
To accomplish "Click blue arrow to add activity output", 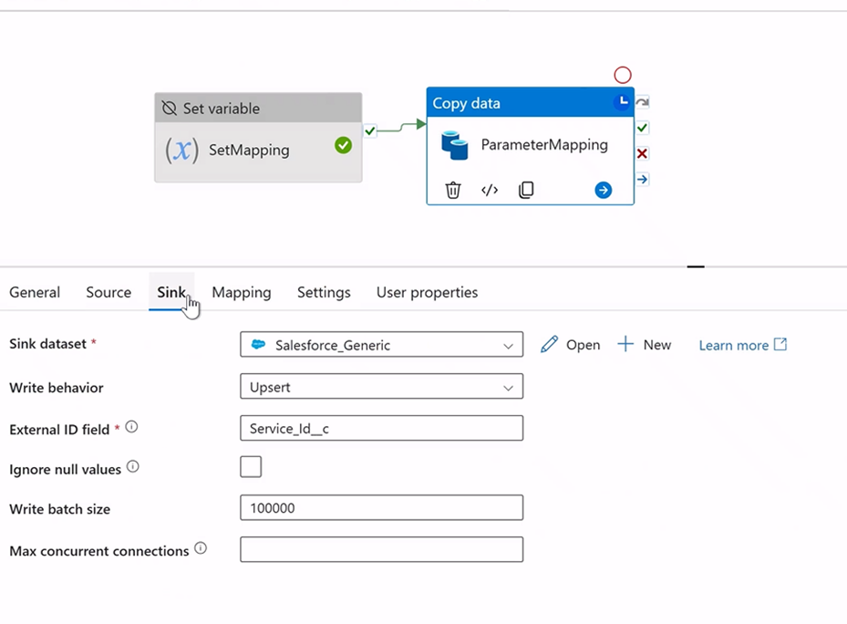I will 604,190.
